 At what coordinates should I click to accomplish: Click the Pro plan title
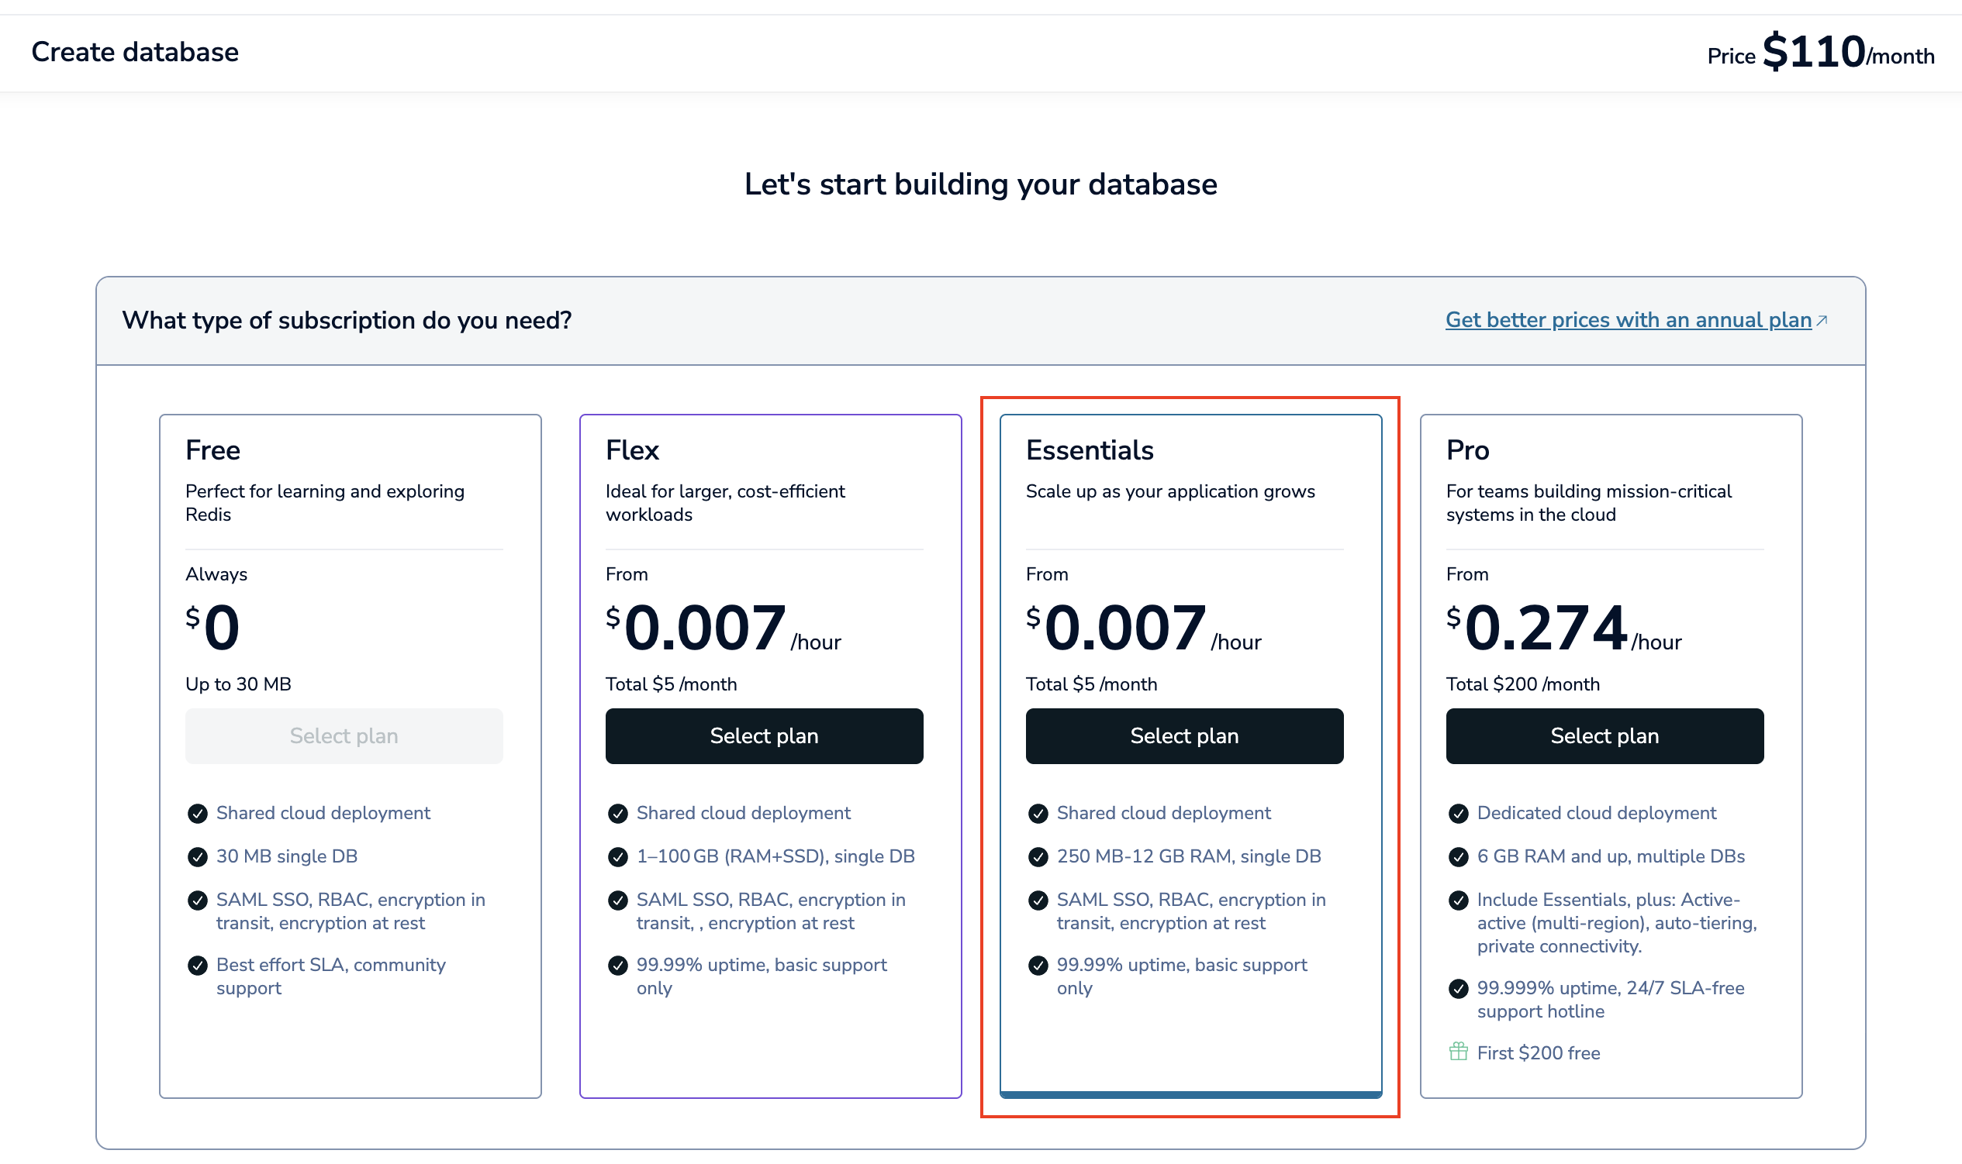(x=1467, y=450)
